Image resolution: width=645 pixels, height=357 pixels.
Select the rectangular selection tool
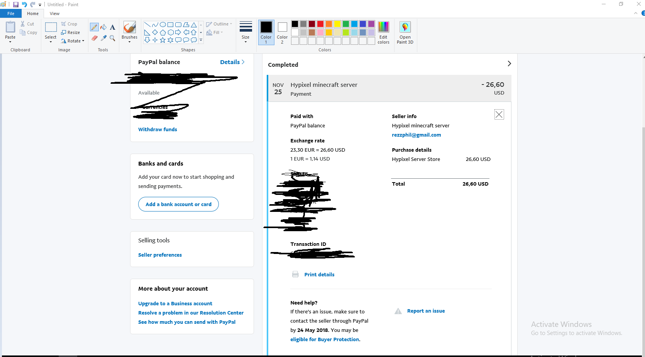(51, 27)
